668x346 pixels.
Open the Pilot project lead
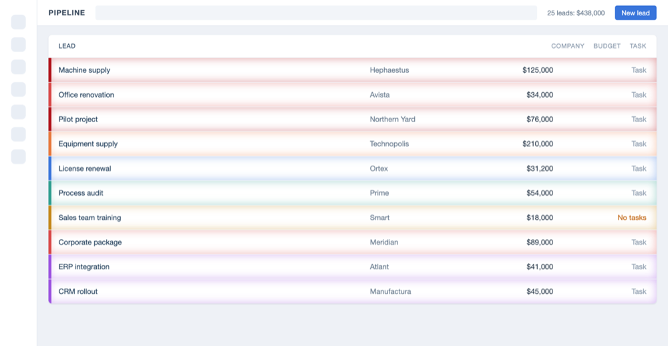(x=78, y=120)
